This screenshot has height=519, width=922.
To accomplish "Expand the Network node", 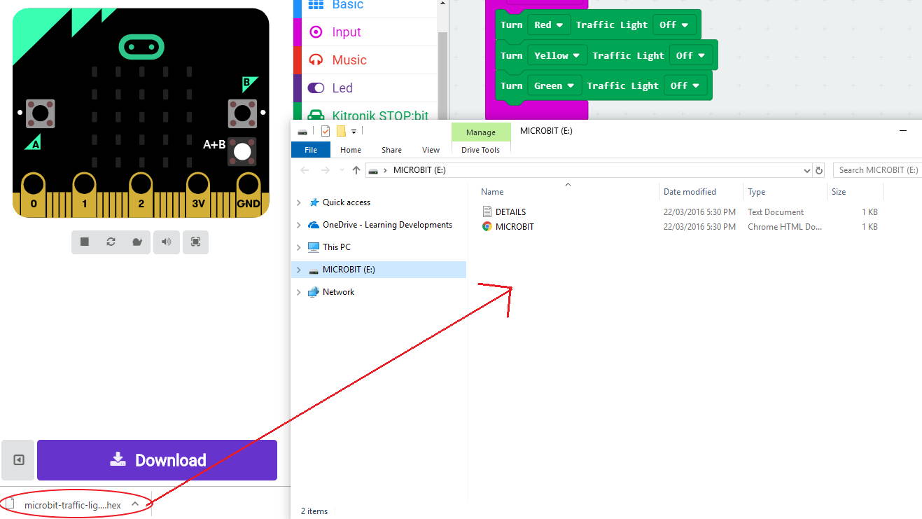I will pyautogui.click(x=299, y=292).
